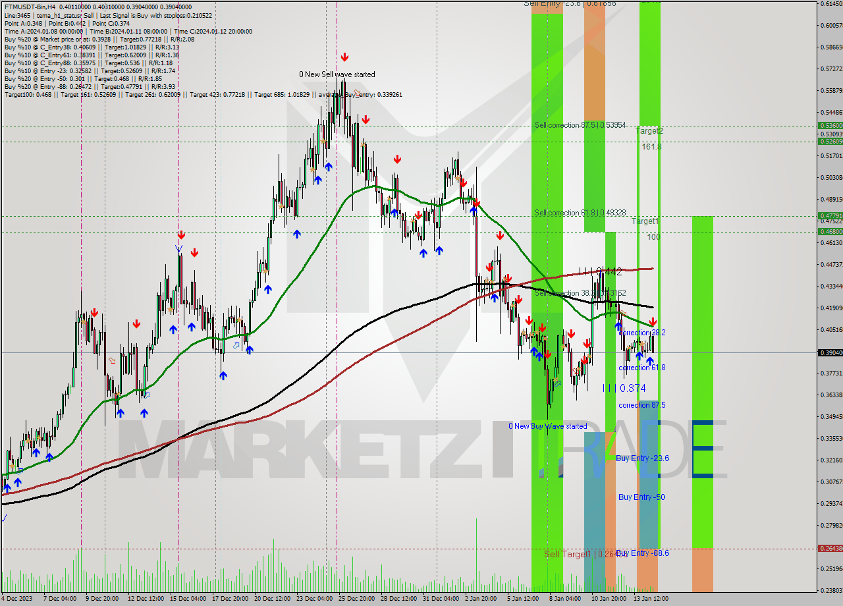Click the green 0.46800 price tag
843x606 pixels.
point(830,231)
